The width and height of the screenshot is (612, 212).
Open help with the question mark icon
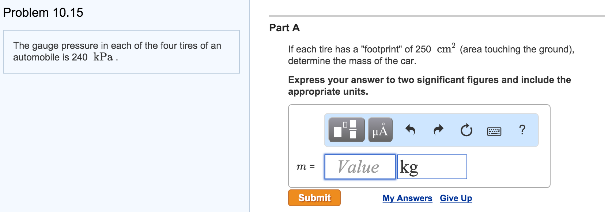pos(522,129)
